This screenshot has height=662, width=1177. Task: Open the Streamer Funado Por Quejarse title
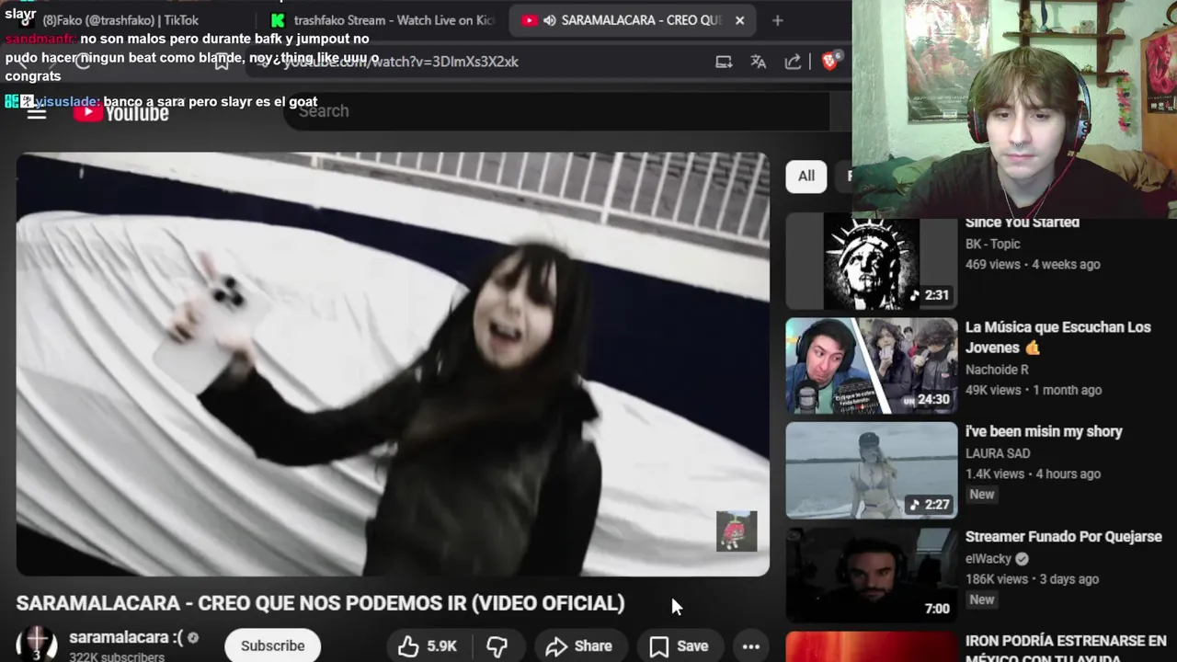point(1064,537)
